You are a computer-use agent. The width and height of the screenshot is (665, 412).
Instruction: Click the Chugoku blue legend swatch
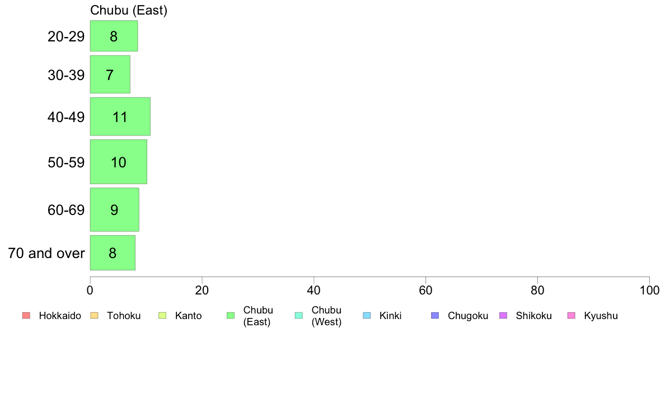point(435,315)
